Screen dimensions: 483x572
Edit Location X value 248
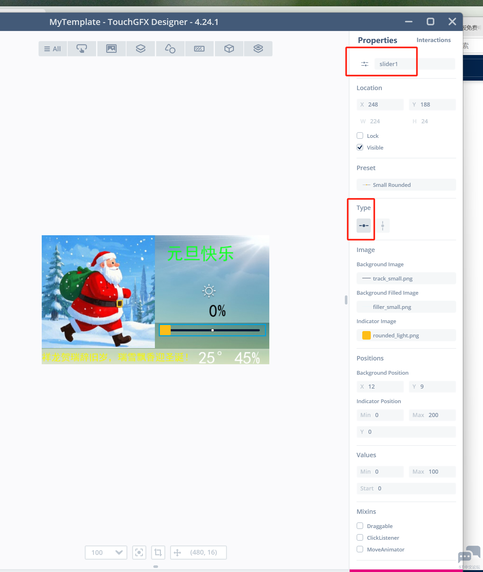pyautogui.click(x=380, y=104)
